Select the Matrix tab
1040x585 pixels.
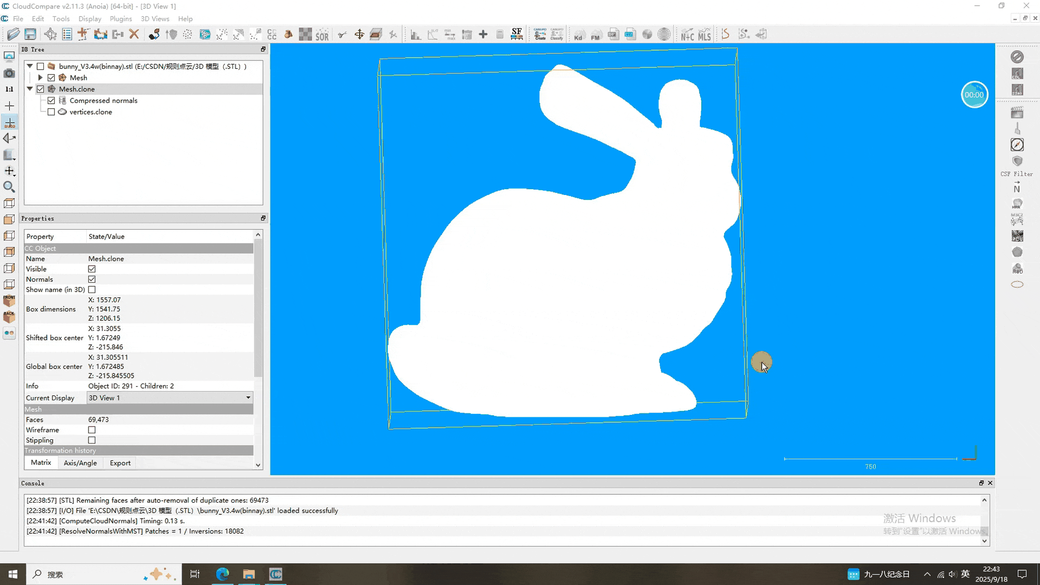(x=41, y=463)
